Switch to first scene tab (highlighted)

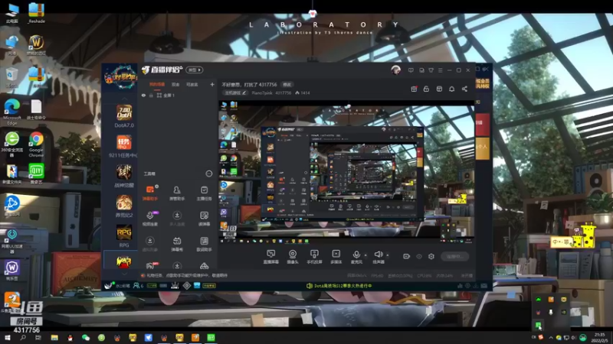157,84
